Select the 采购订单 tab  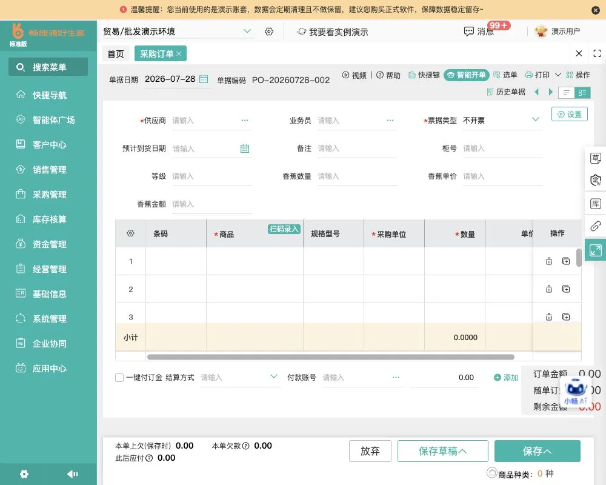point(156,54)
